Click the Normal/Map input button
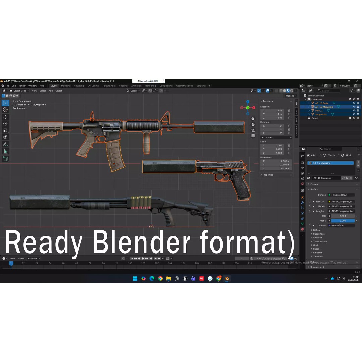Image resolution: width=362 pixels, height=362 pixels. click(x=341, y=225)
